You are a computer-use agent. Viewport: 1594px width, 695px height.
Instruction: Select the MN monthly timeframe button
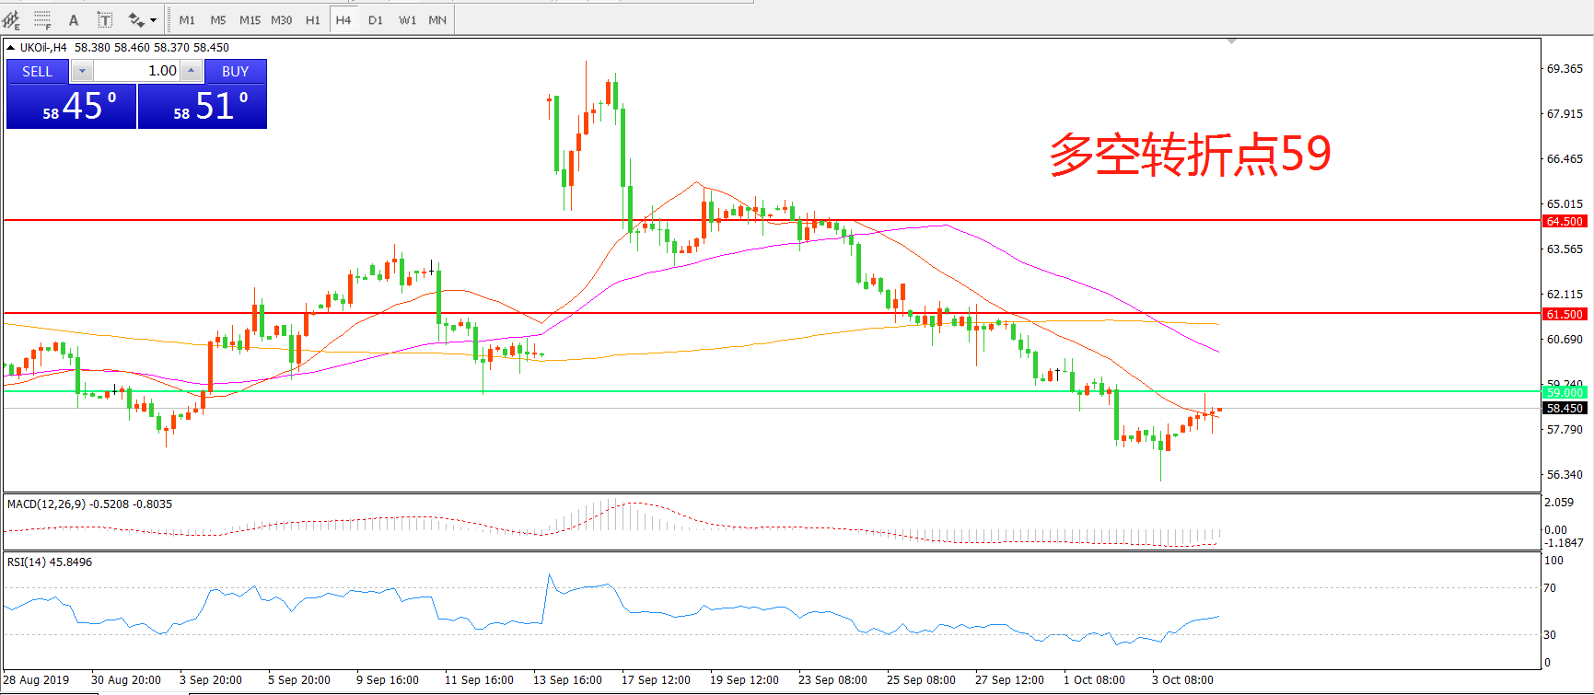[x=437, y=19]
